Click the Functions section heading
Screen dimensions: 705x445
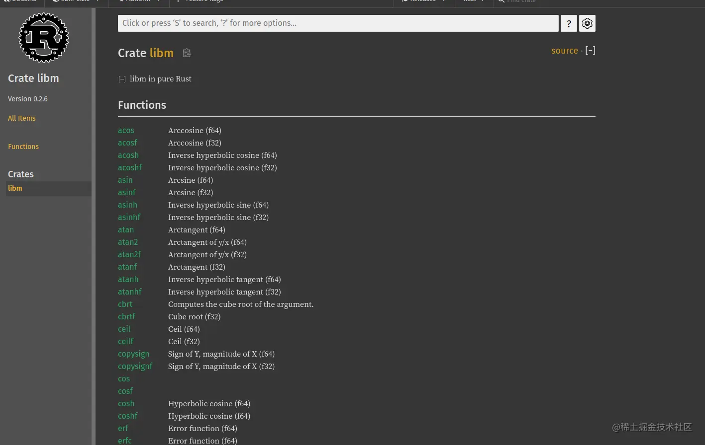pyautogui.click(x=142, y=105)
